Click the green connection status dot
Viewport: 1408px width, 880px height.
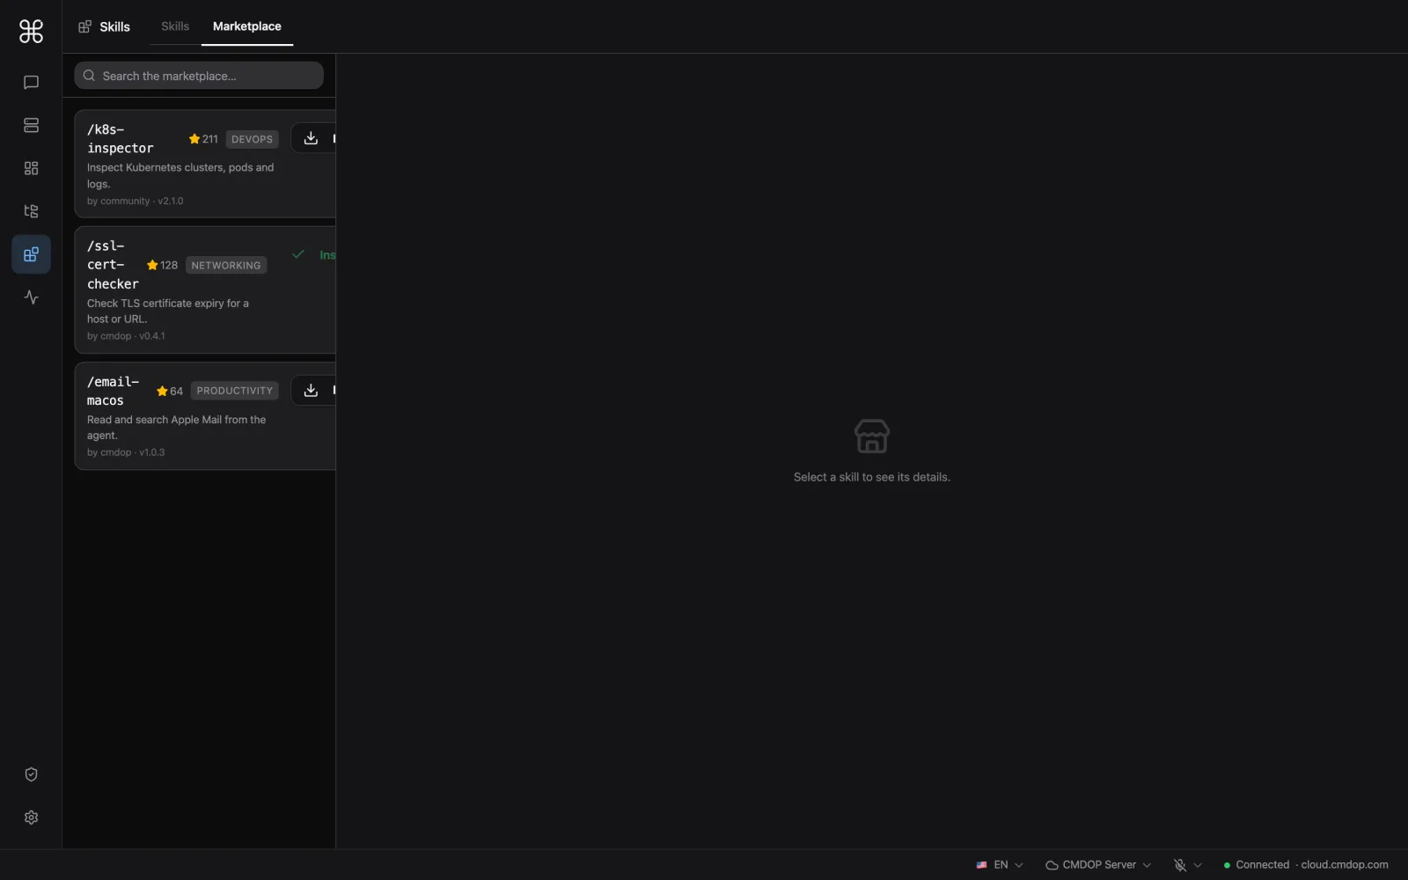click(1227, 865)
